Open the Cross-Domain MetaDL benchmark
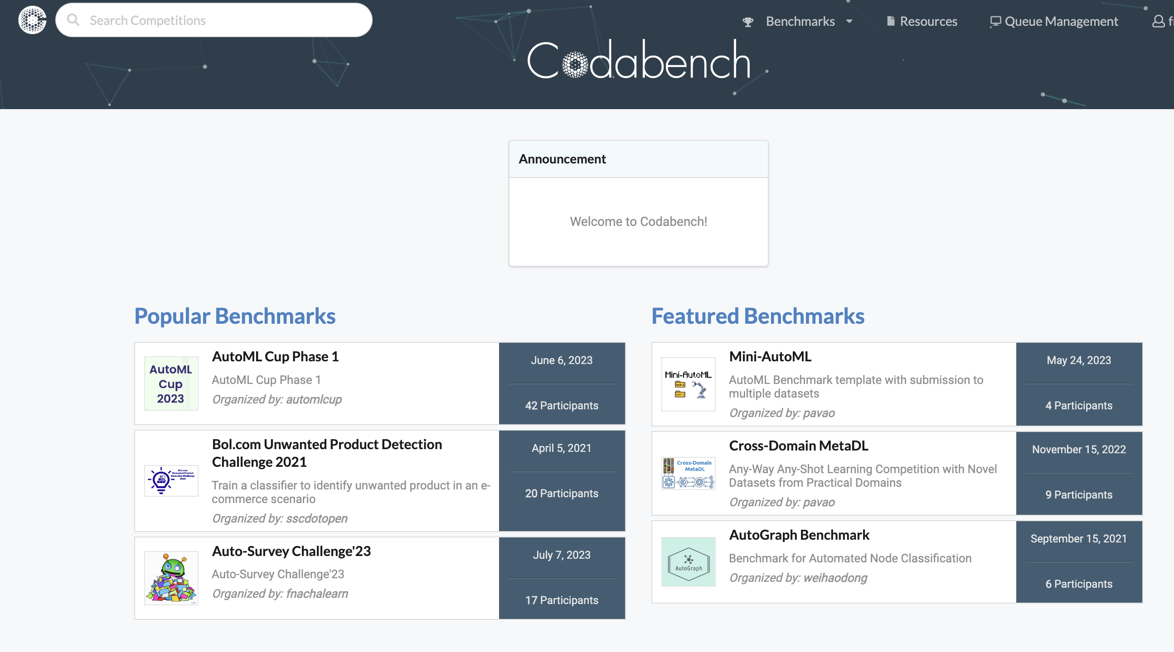This screenshot has width=1174, height=652. [799, 446]
